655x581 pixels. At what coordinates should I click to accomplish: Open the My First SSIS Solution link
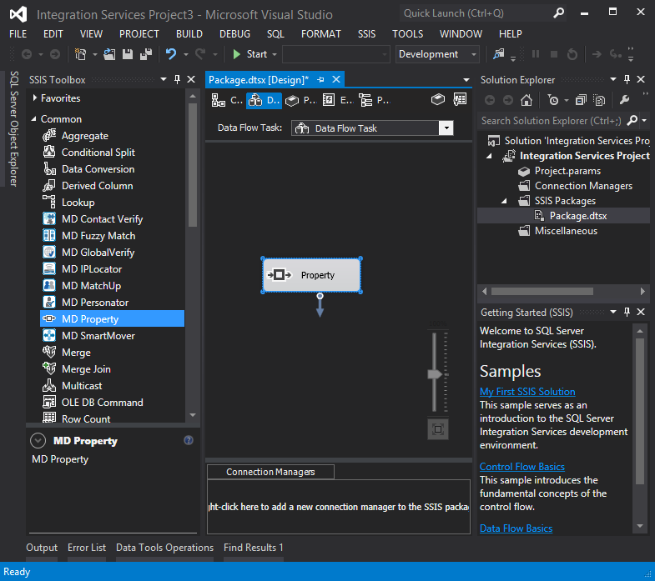coord(527,392)
